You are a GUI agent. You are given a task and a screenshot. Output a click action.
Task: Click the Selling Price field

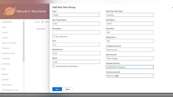click(x=130, y=41)
